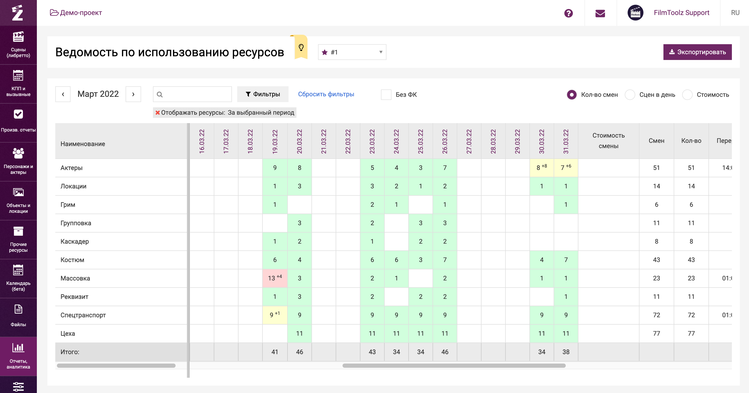The image size is (749, 393).
Task: Click the help question mark icon
Action: coord(568,13)
